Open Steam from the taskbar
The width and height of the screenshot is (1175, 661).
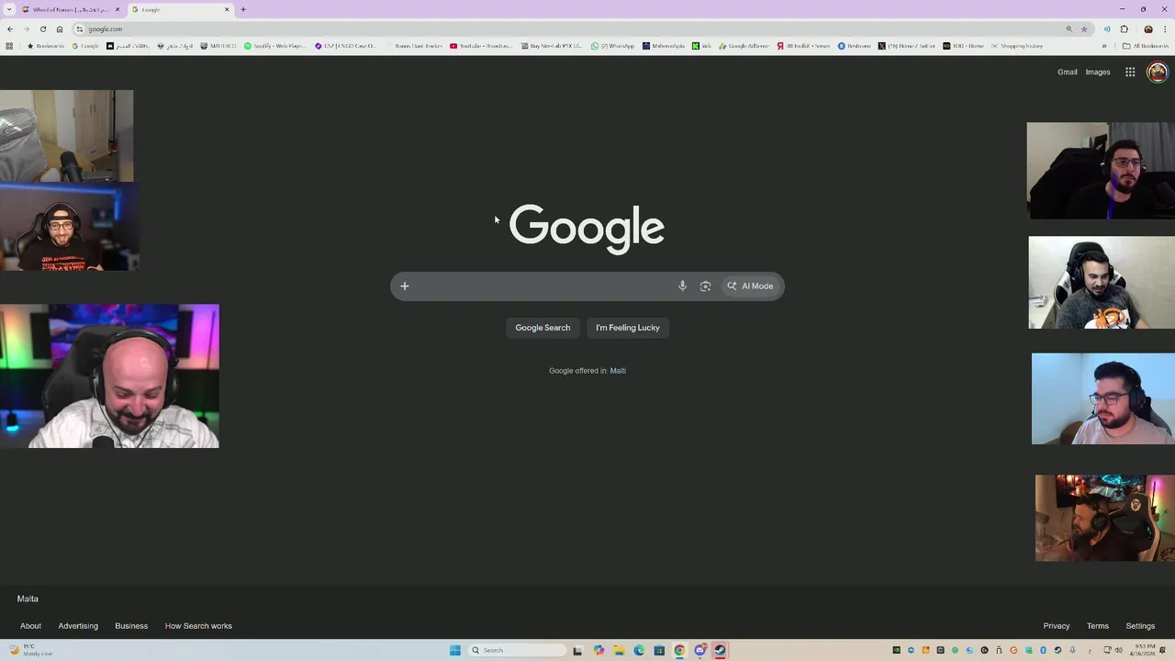click(x=720, y=651)
